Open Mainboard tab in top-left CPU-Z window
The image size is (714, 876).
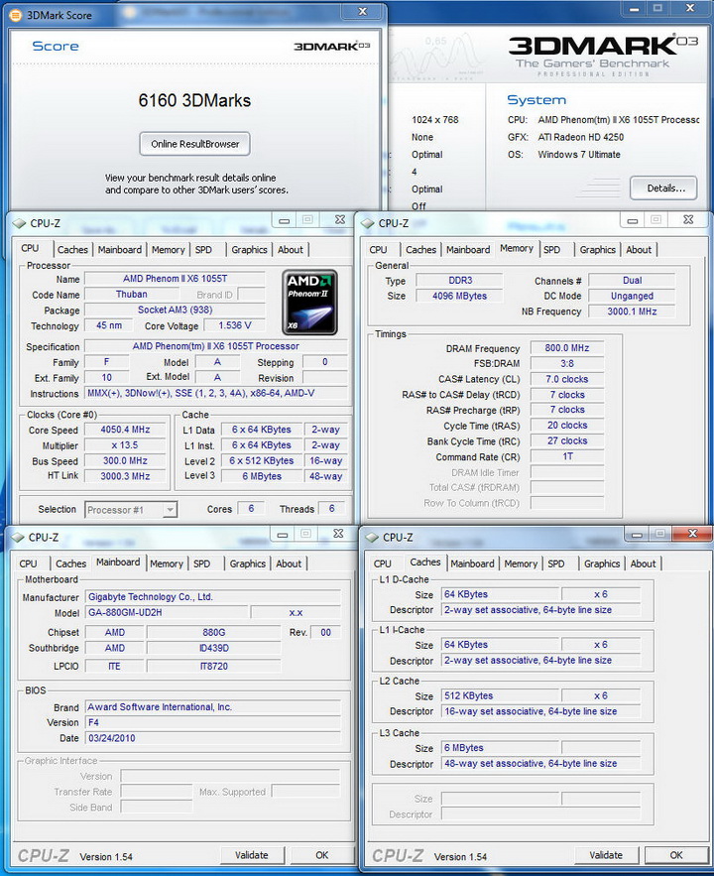point(120,250)
